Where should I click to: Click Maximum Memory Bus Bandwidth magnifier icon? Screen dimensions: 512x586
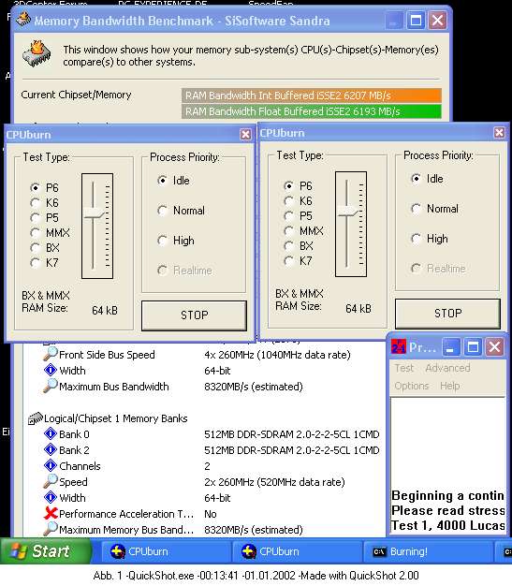tap(51, 529)
